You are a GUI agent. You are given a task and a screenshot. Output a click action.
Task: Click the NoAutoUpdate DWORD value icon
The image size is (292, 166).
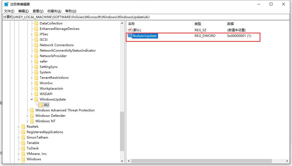[130, 36]
